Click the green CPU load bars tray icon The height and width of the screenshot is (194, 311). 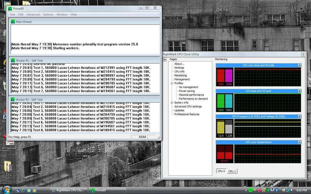tap(268, 190)
